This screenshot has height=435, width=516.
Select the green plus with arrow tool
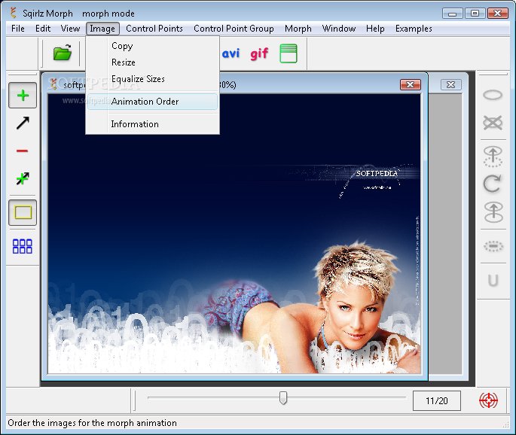pyautogui.click(x=23, y=178)
